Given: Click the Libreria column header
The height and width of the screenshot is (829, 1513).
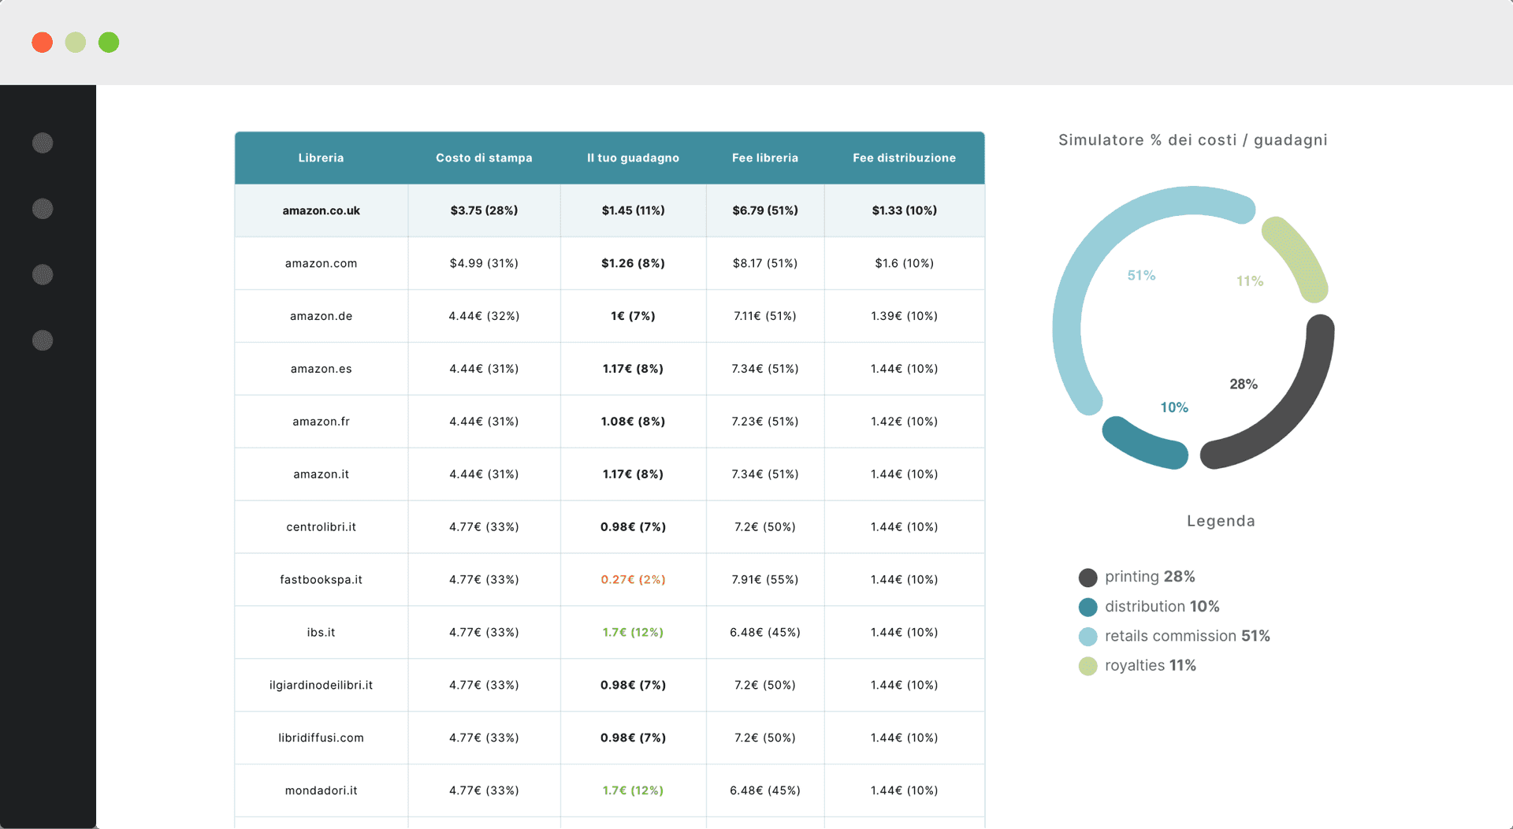Looking at the screenshot, I should tap(321, 158).
